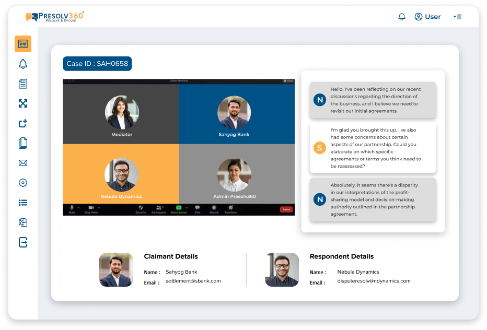Click the Presolv360 logo

pyautogui.click(x=55, y=17)
